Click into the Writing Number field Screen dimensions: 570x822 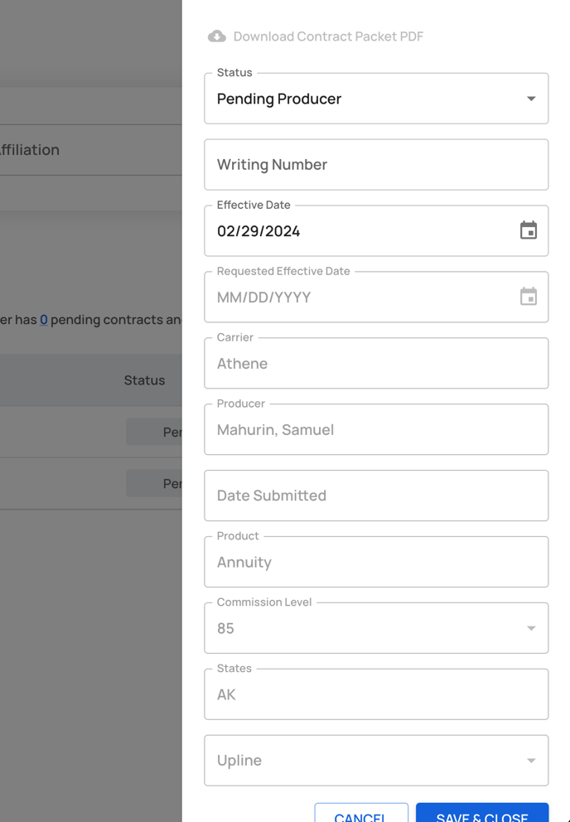point(376,165)
